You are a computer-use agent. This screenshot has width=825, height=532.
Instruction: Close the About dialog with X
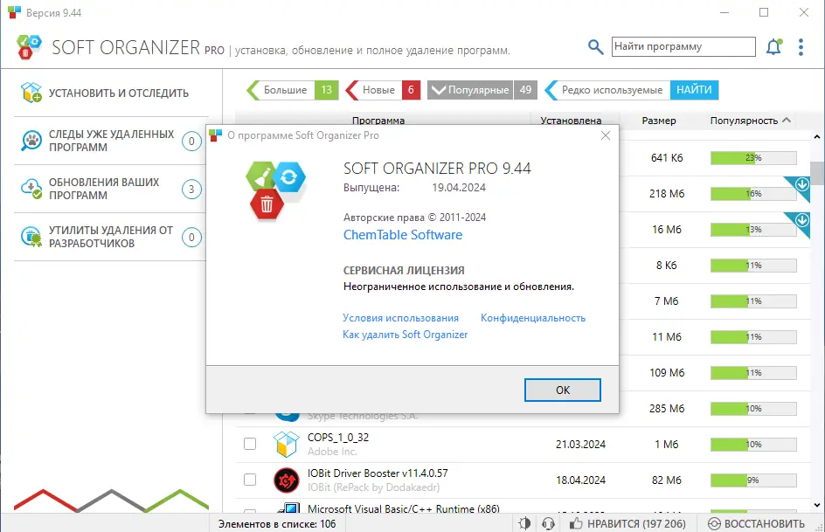click(606, 135)
